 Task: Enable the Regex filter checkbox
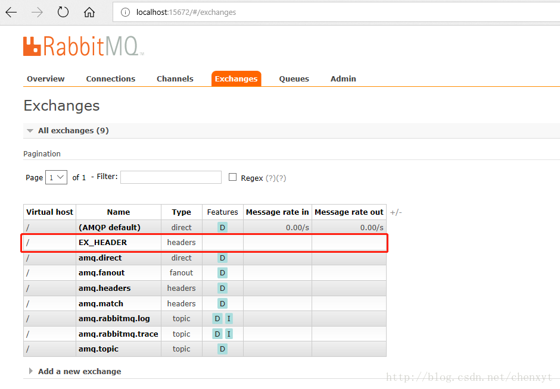click(x=232, y=177)
